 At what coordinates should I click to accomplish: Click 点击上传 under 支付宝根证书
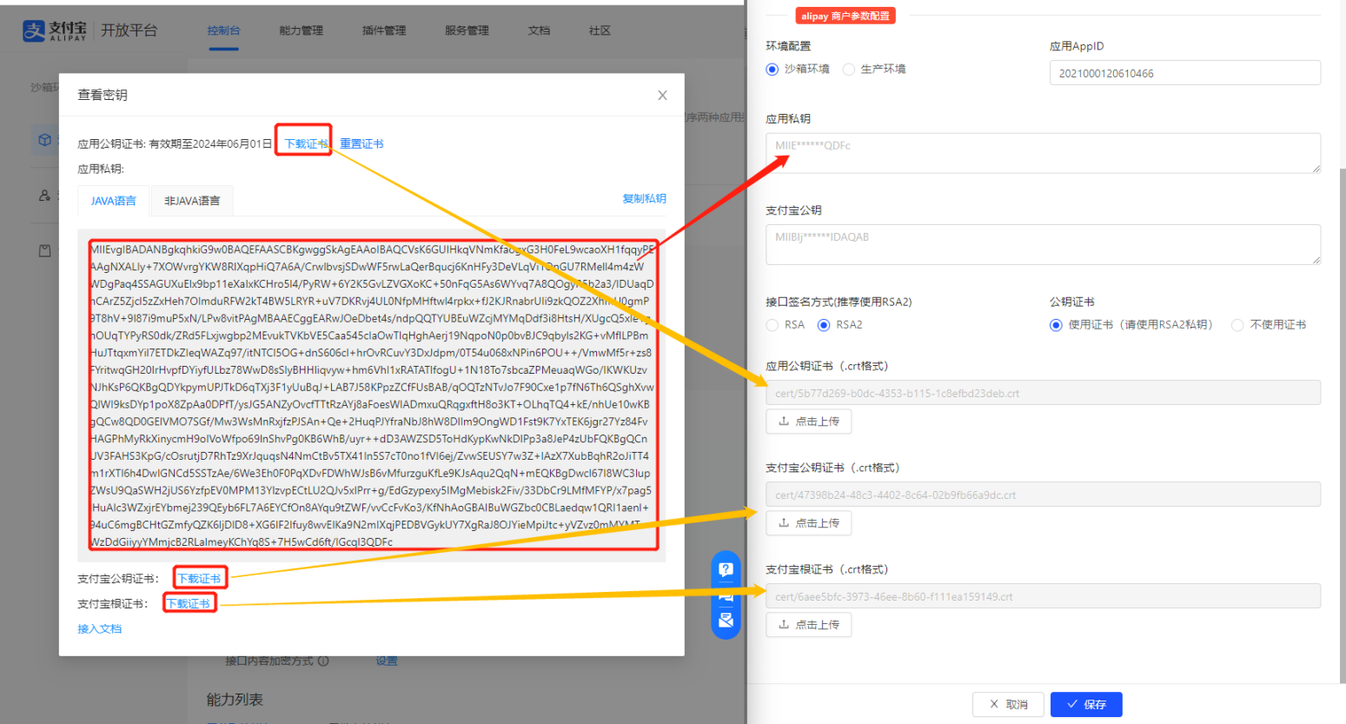809,625
